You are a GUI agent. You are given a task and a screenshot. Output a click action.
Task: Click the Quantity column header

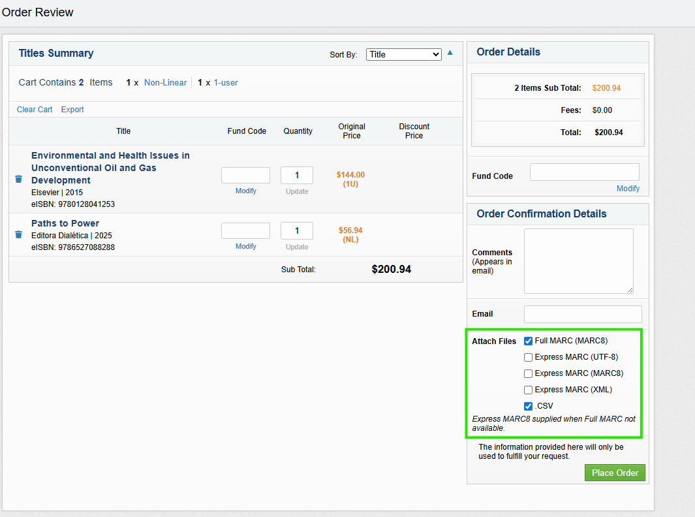click(298, 131)
